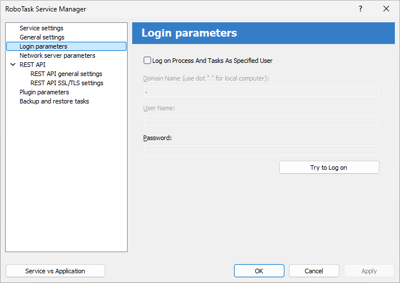400x283 pixels.
Task: Enable Log on As Specified User checkbox
Action: click(x=147, y=61)
